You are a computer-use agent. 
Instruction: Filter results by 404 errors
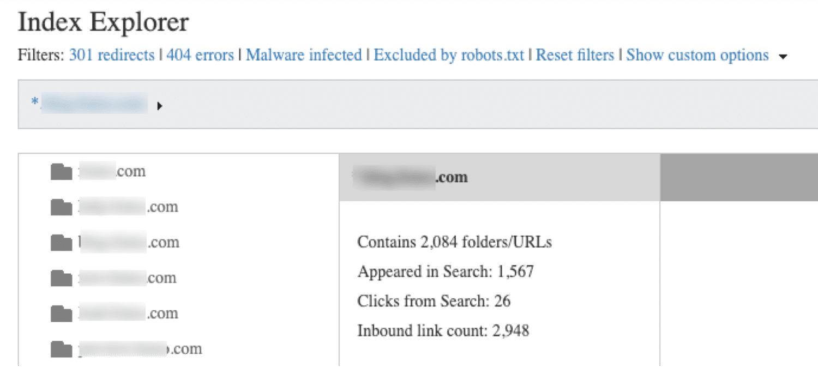200,55
